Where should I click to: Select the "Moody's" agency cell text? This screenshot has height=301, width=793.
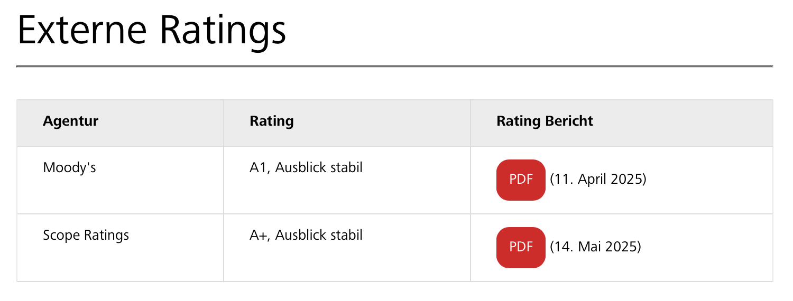[x=69, y=168]
